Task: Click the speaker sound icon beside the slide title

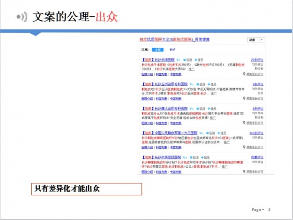Action: point(22,17)
